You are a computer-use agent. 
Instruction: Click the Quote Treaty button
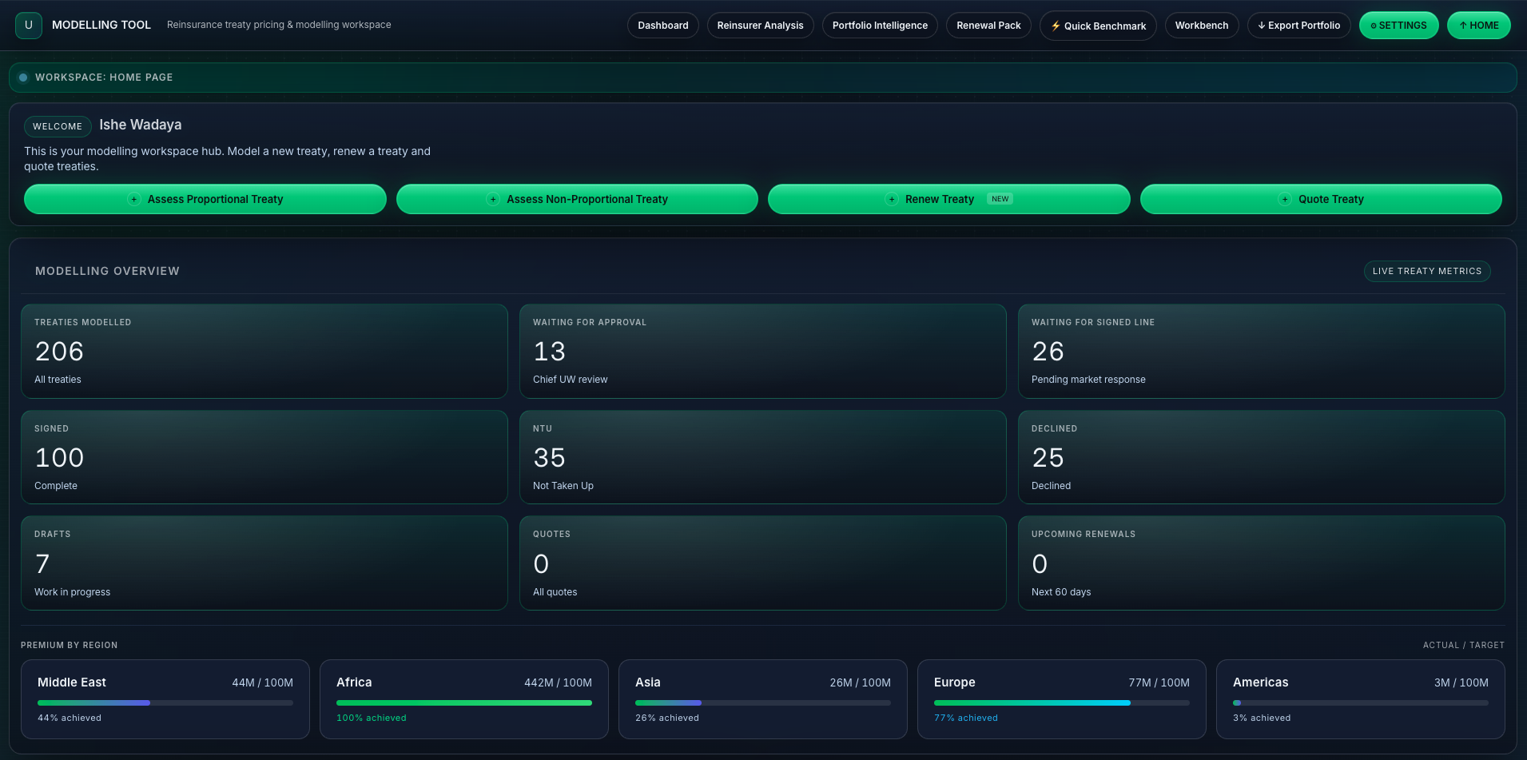click(1321, 199)
